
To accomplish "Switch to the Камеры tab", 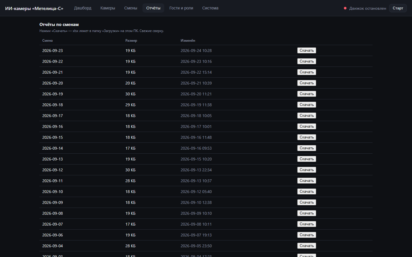I will point(108,8).
